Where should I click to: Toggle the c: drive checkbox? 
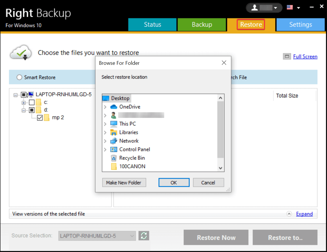(32, 102)
